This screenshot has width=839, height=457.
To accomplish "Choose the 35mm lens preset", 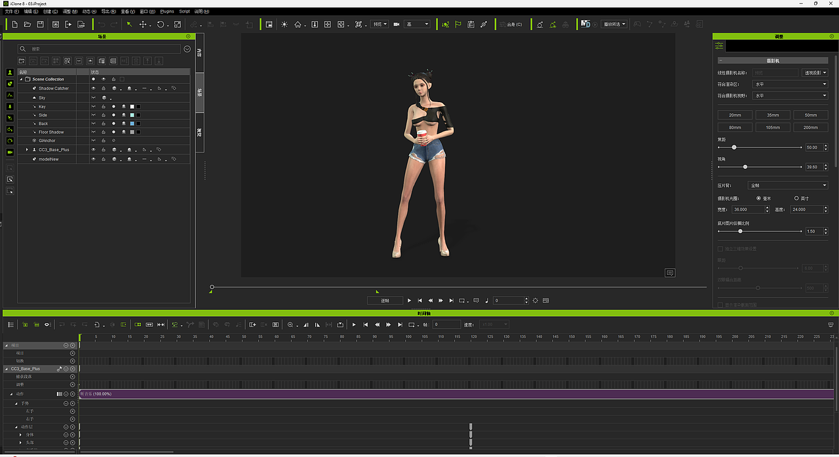I will click(773, 115).
